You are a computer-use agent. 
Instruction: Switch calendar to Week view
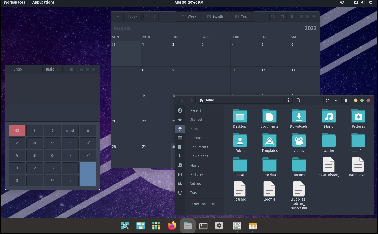click(x=189, y=16)
